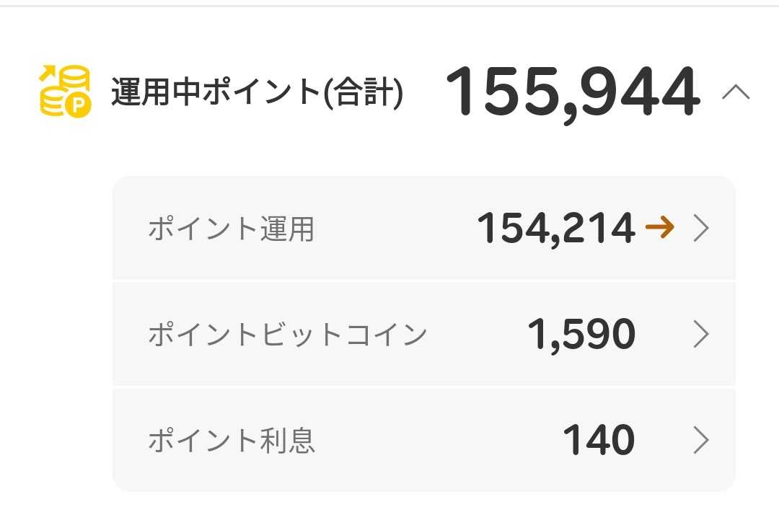Screen dimensions: 779x507
Task: Click the 運用中ポイント(合計) heading text
Action: [257, 92]
